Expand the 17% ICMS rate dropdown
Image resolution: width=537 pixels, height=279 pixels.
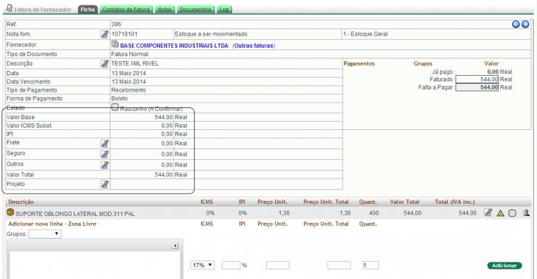(202, 265)
